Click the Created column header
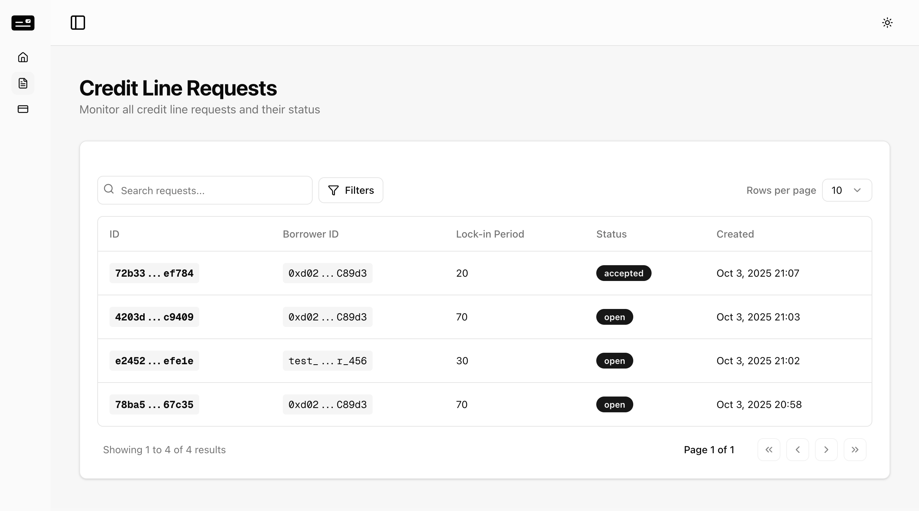Viewport: 919px width, 511px height. (x=735, y=234)
